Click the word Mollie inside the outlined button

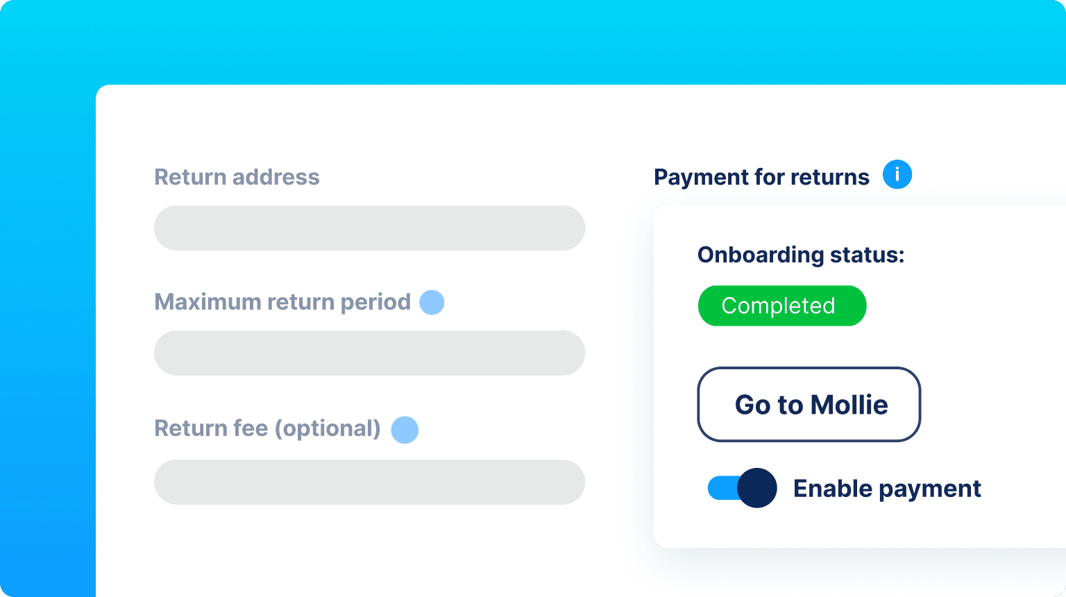click(849, 405)
